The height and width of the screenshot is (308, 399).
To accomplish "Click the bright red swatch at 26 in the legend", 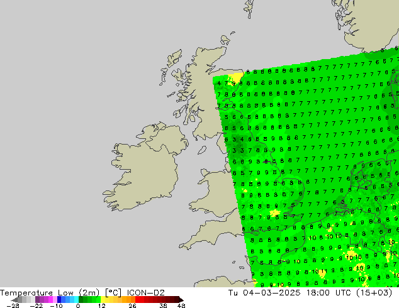I will [x=137, y=300].
